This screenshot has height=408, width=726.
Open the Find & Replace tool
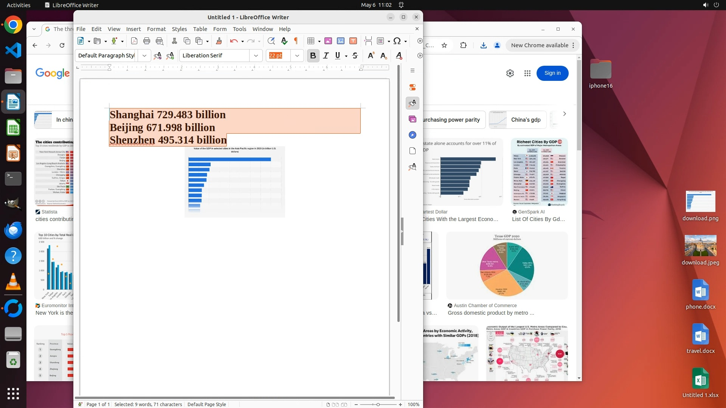[271, 41]
